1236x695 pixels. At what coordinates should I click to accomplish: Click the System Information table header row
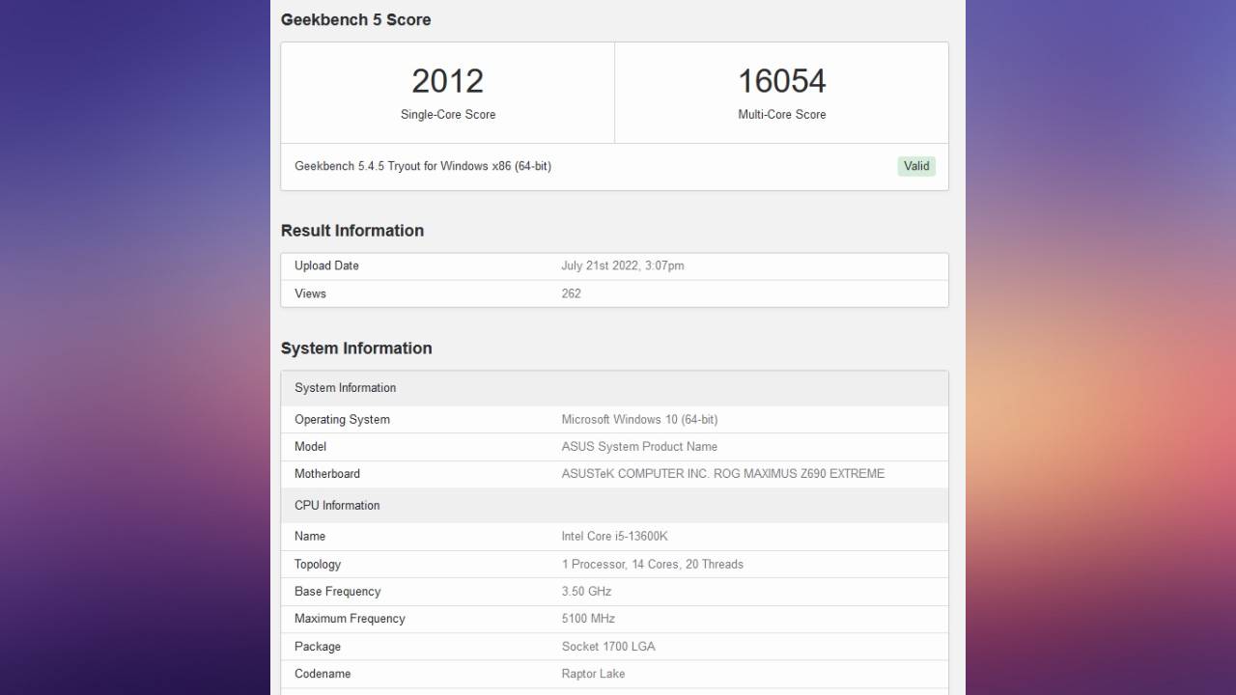pos(614,388)
